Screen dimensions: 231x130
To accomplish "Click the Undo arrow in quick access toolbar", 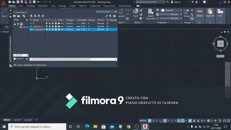I will [x=38, y=2].
